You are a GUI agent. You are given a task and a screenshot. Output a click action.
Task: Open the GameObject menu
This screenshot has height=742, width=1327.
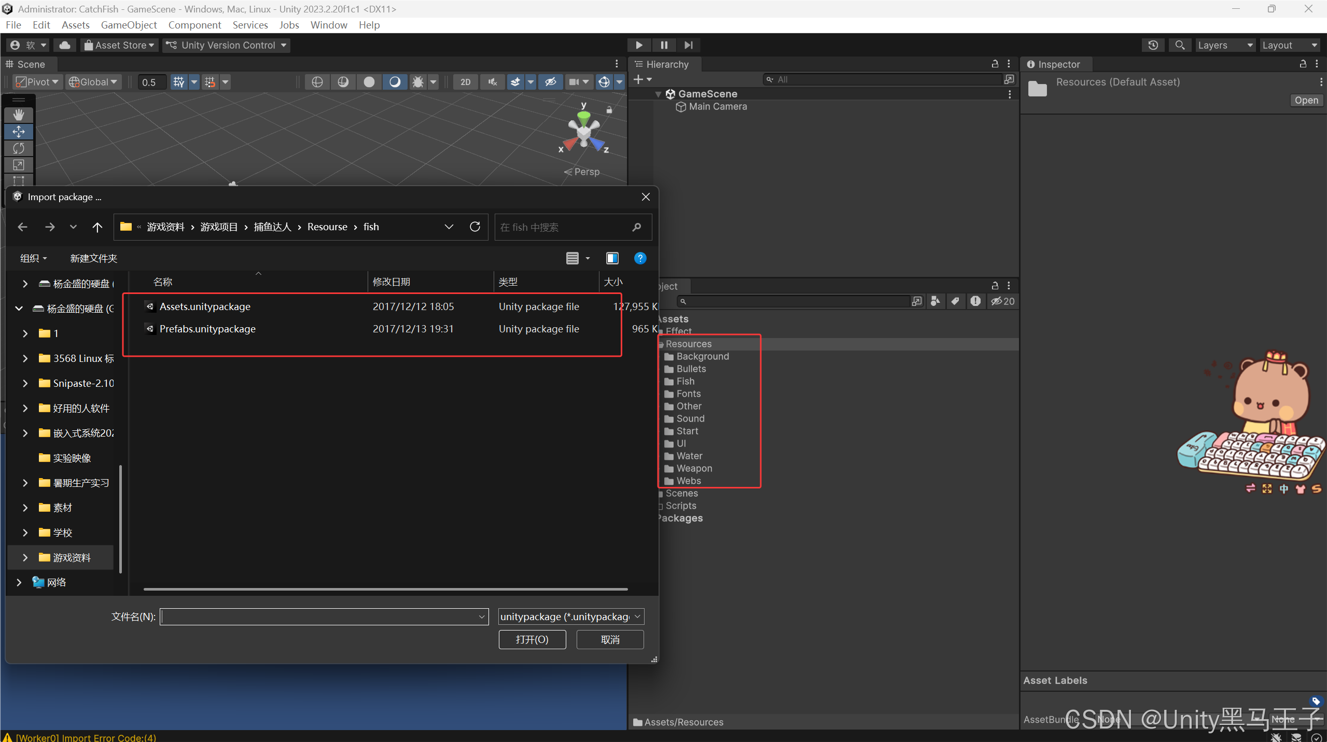129,25
